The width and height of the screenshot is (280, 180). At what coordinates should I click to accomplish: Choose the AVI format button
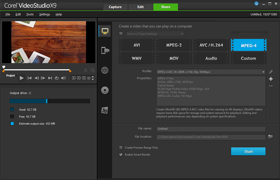136,45
